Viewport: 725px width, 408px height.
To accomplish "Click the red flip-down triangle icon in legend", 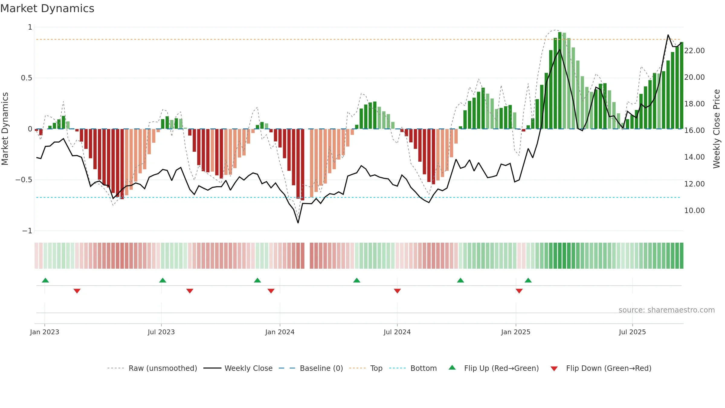I will pos(554,369).
